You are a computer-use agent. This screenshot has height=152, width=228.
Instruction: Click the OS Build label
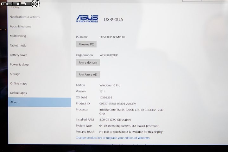[x=81, y=98]
